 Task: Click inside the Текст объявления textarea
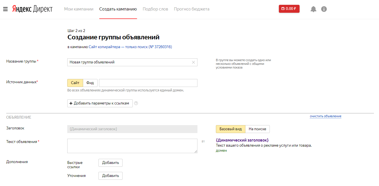point(132,146)
